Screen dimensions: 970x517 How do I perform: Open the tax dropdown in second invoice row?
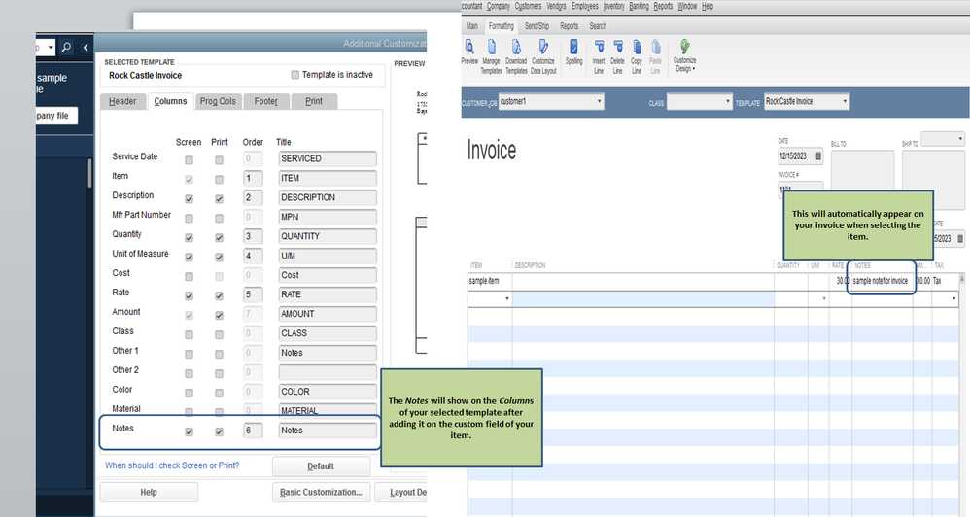[x=954, y=298]
